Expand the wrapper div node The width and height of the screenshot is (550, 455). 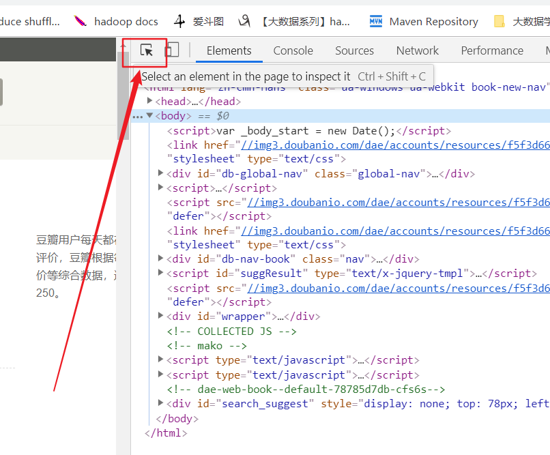coord(160,315)
